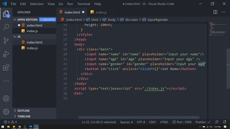230x129 pixels.
Task: Change indentation via Spaces: 4
Action: click(126, 122)
